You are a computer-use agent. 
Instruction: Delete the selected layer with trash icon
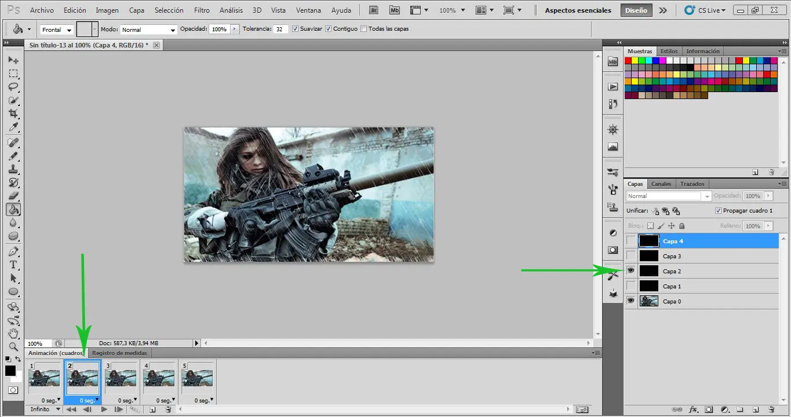[771, 409]
